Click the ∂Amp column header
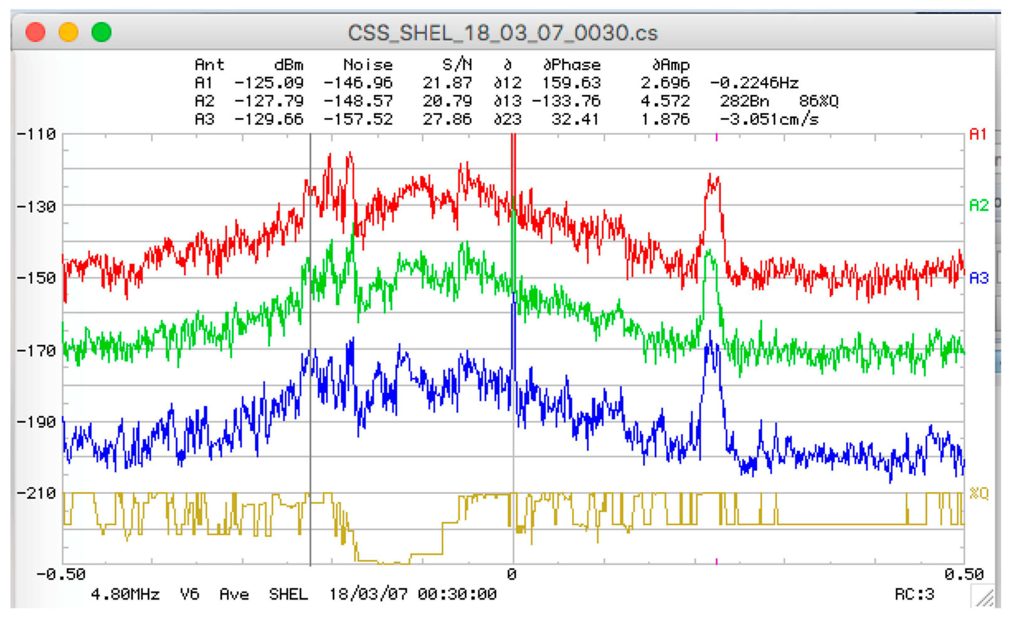Viewport: 1009px width, 621px height. pyautogui.click(x=671, y=65)
